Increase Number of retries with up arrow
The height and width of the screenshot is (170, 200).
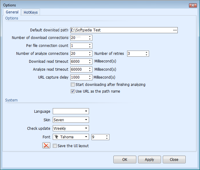pos(146,52)
